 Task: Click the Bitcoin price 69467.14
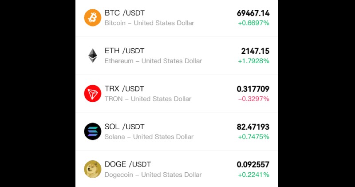[x=253, y=13]
